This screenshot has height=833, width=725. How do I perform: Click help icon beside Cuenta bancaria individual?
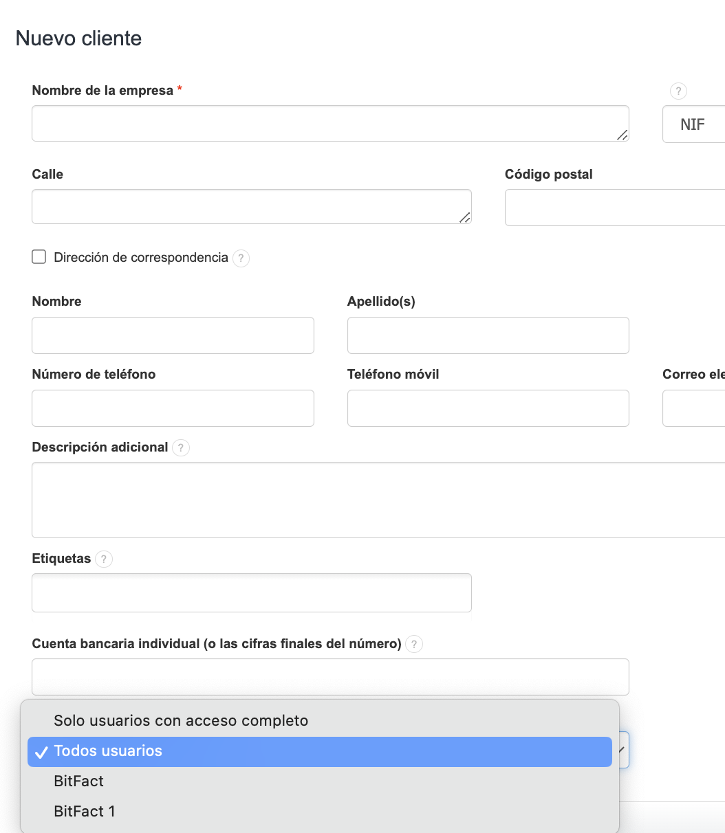pyautogui.click(x=414, y=645)
